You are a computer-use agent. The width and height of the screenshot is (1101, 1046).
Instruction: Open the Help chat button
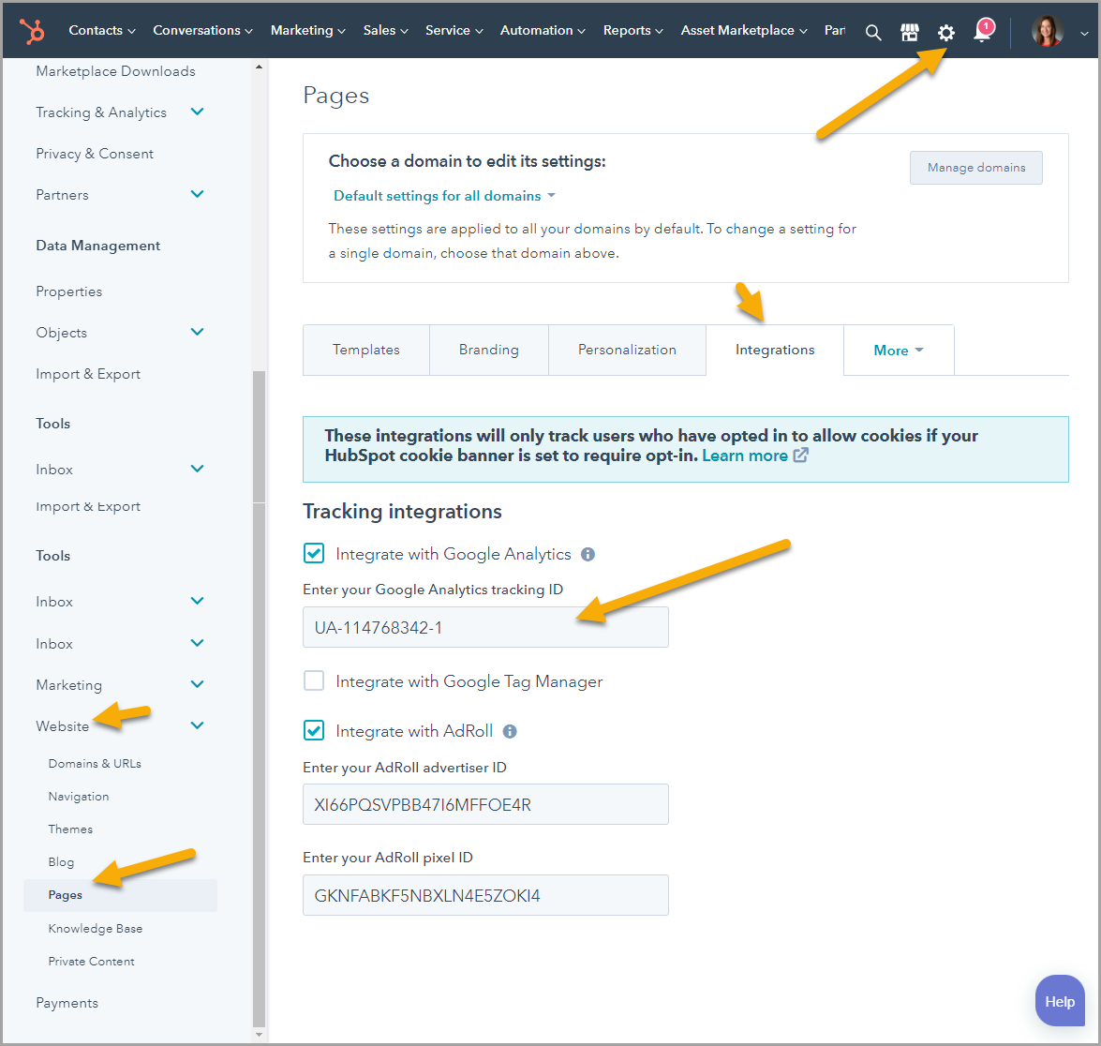(x=1060, y=1001)
